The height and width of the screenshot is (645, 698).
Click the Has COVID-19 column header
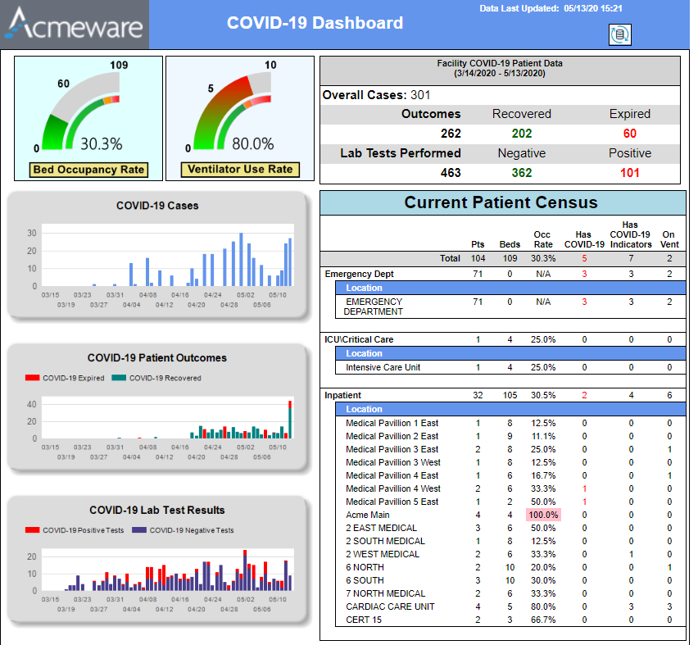(x=583, y=240)
